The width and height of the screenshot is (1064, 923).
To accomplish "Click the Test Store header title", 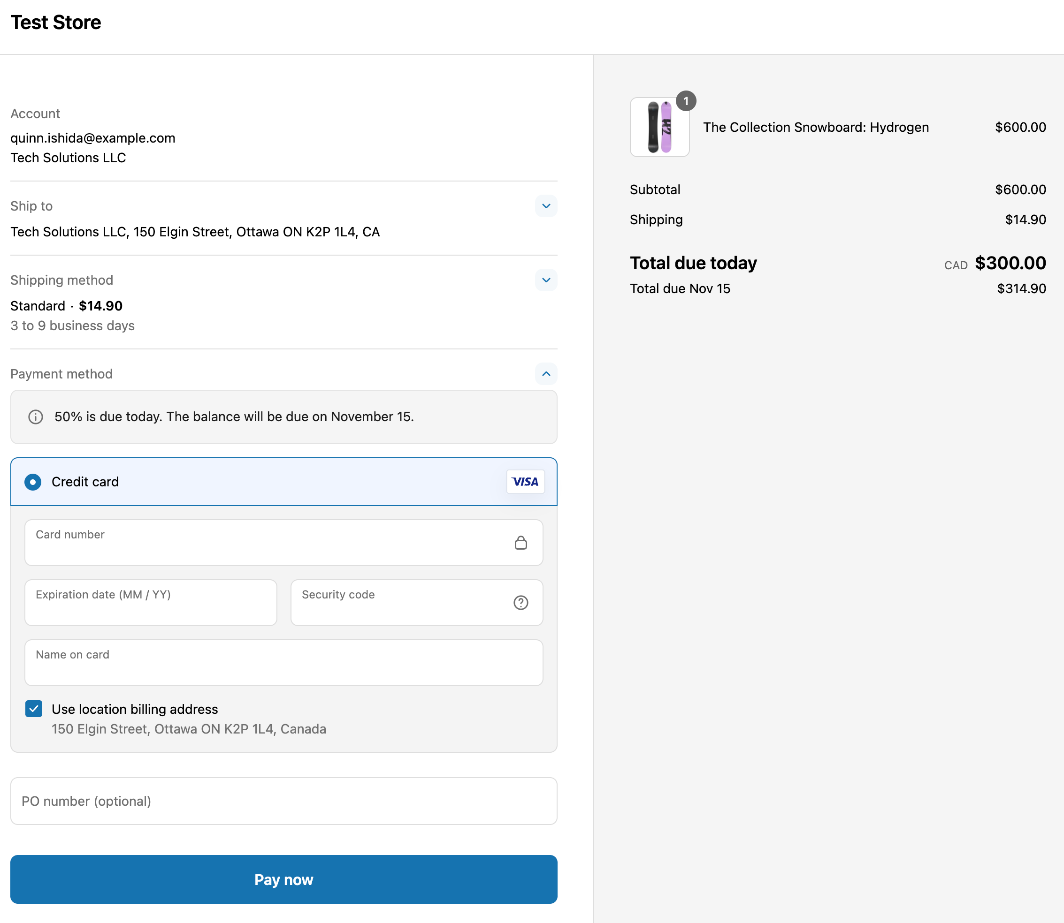I will [56, 23].
